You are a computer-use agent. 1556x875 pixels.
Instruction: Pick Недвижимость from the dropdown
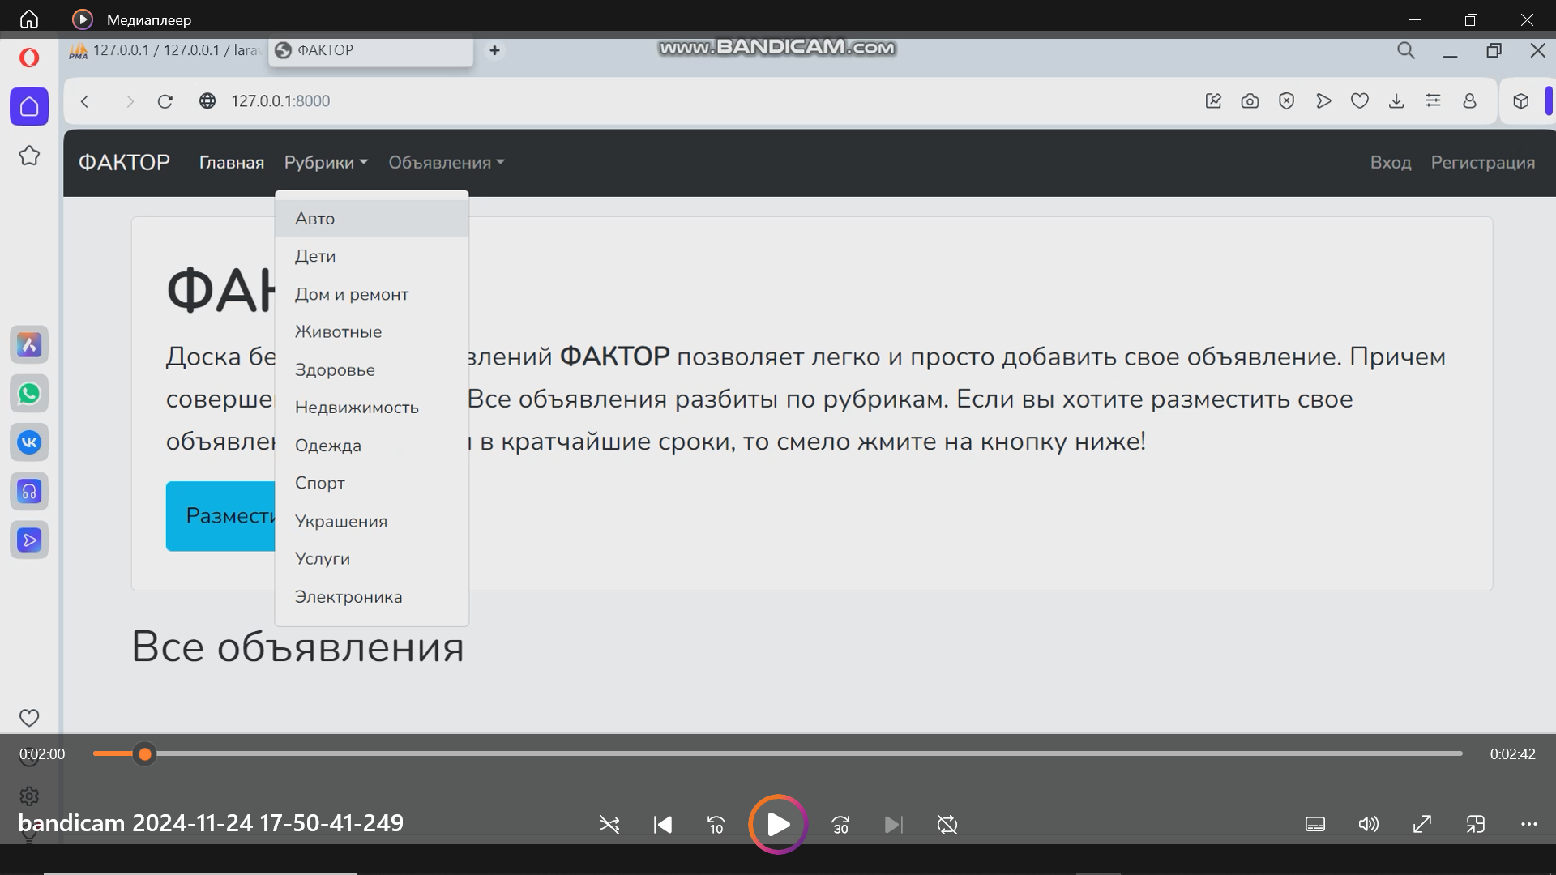(372, 408)
